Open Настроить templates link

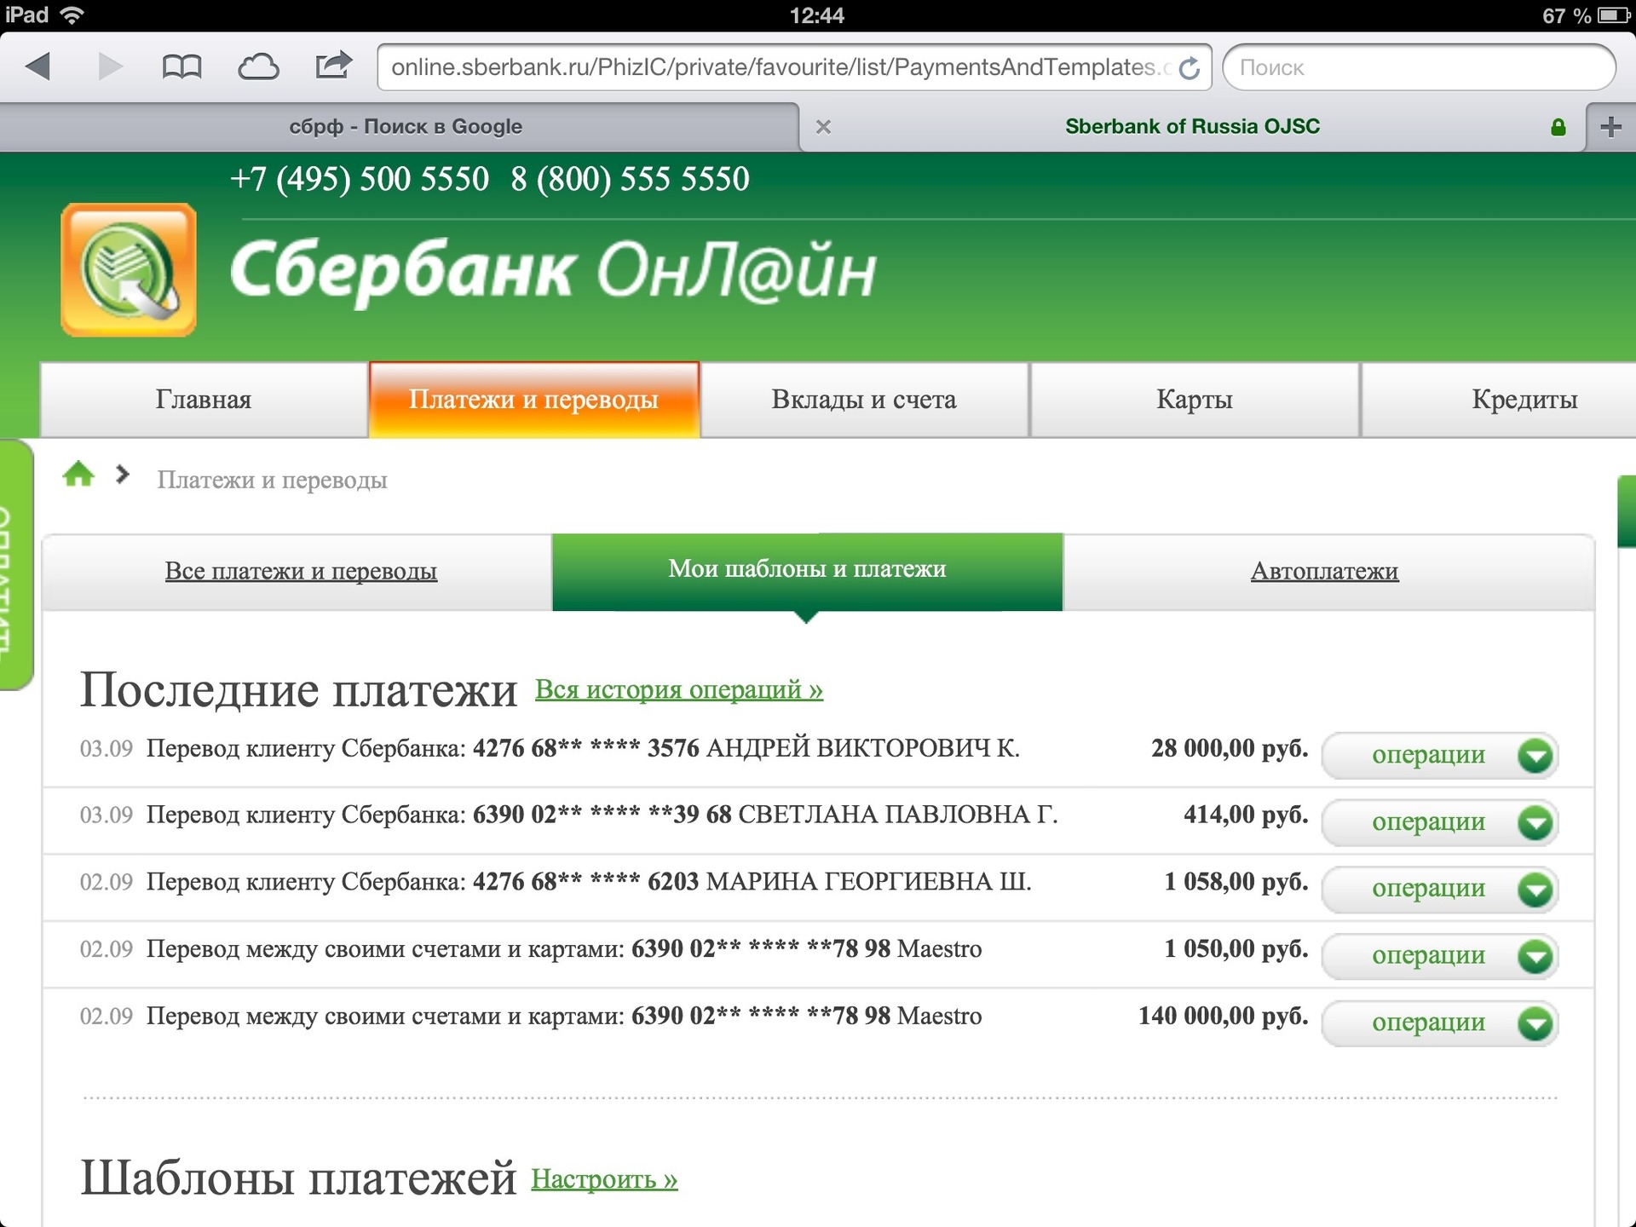(x=604, y=1179)
